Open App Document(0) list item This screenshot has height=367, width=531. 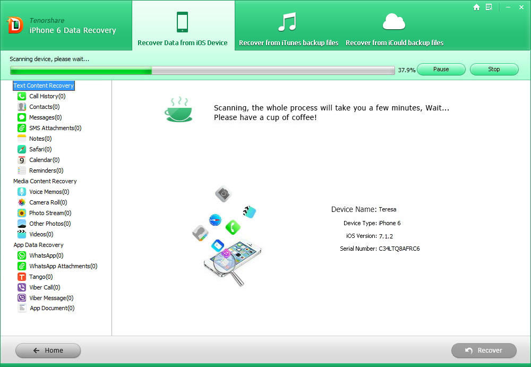(52, 308)
